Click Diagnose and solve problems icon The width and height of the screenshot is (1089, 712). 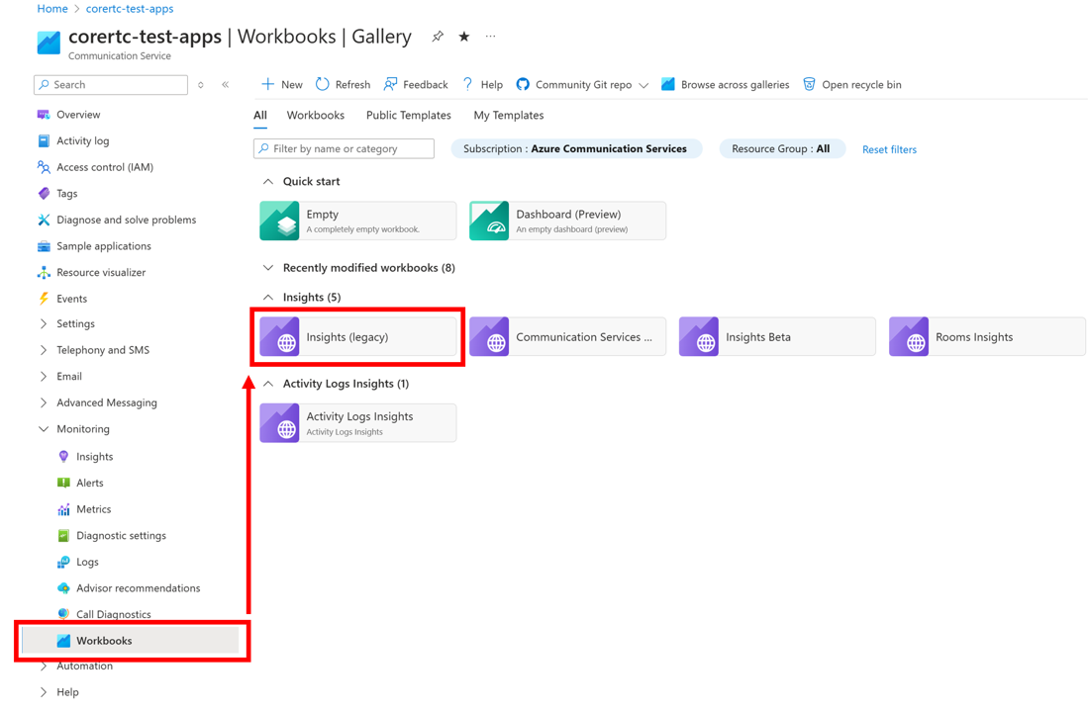(x=44, y=220)
